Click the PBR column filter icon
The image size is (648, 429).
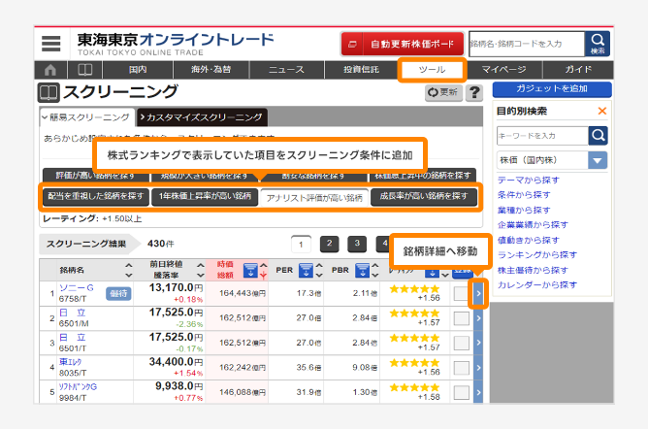tap(362, 270)
